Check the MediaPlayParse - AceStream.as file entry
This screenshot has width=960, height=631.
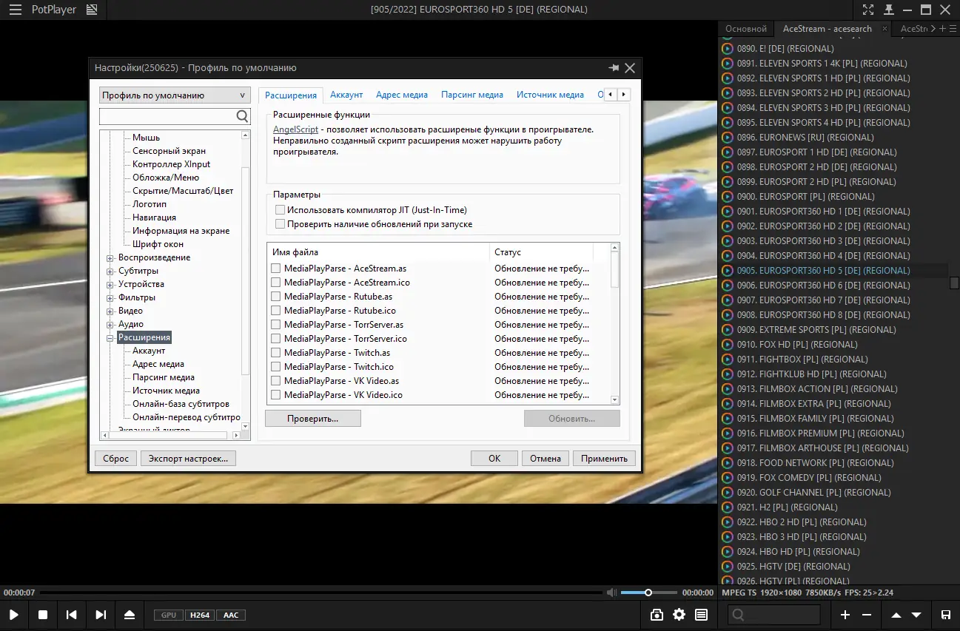click(x=277, y=269)
